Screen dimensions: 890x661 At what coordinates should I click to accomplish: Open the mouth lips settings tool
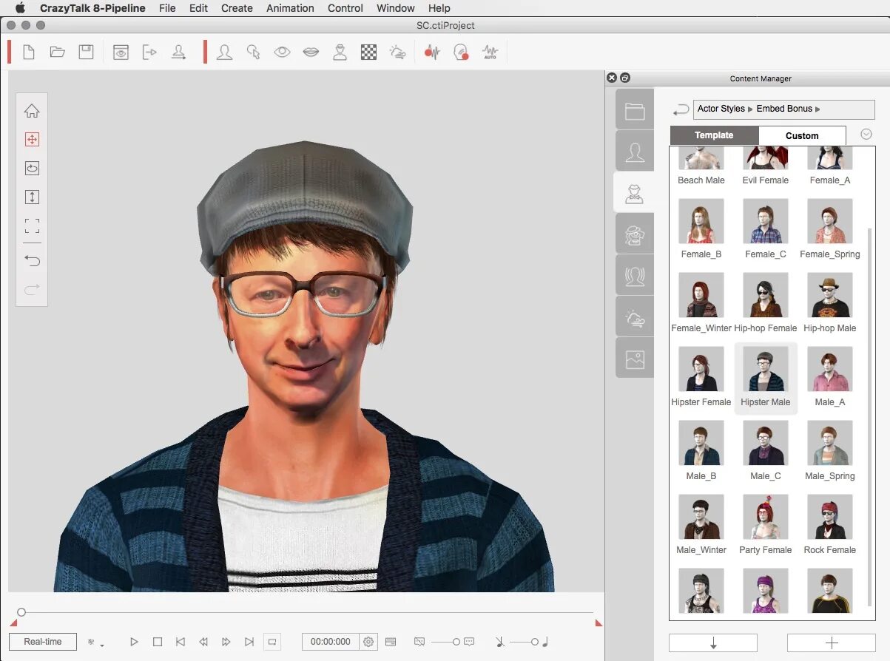(x=311, y=52)
